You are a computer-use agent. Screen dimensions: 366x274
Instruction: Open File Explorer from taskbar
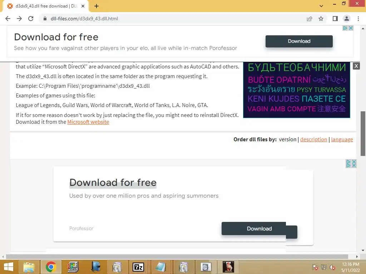29,267
